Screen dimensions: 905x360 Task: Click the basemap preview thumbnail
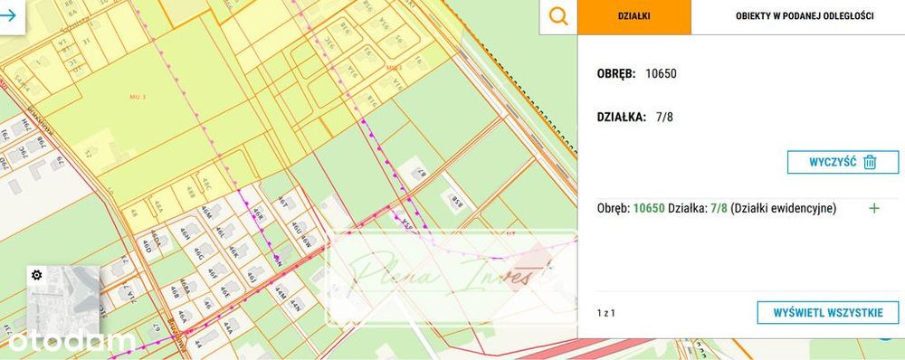pyautogui.click(x=63, y=302)
